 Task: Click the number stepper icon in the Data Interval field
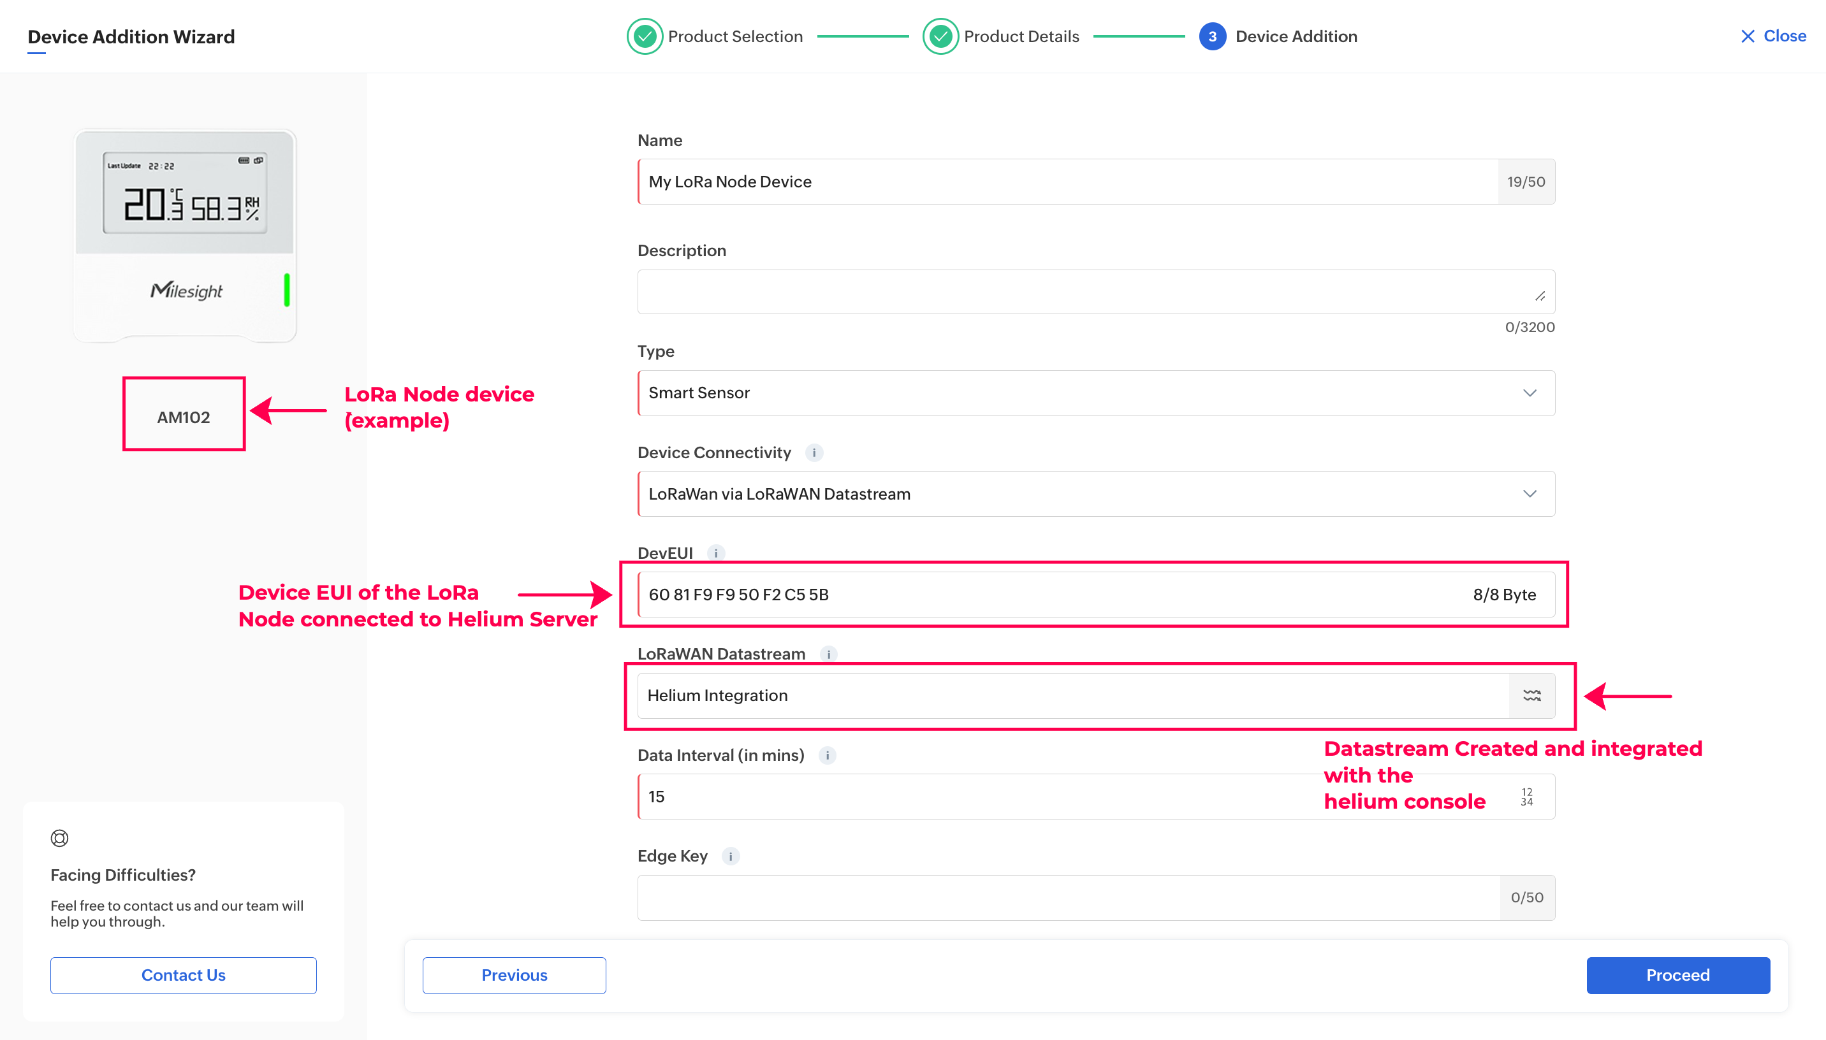pos(1527,797)
